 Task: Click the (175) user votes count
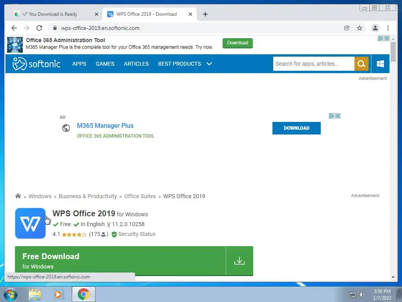pyautogui.click(x=99, y=234)
